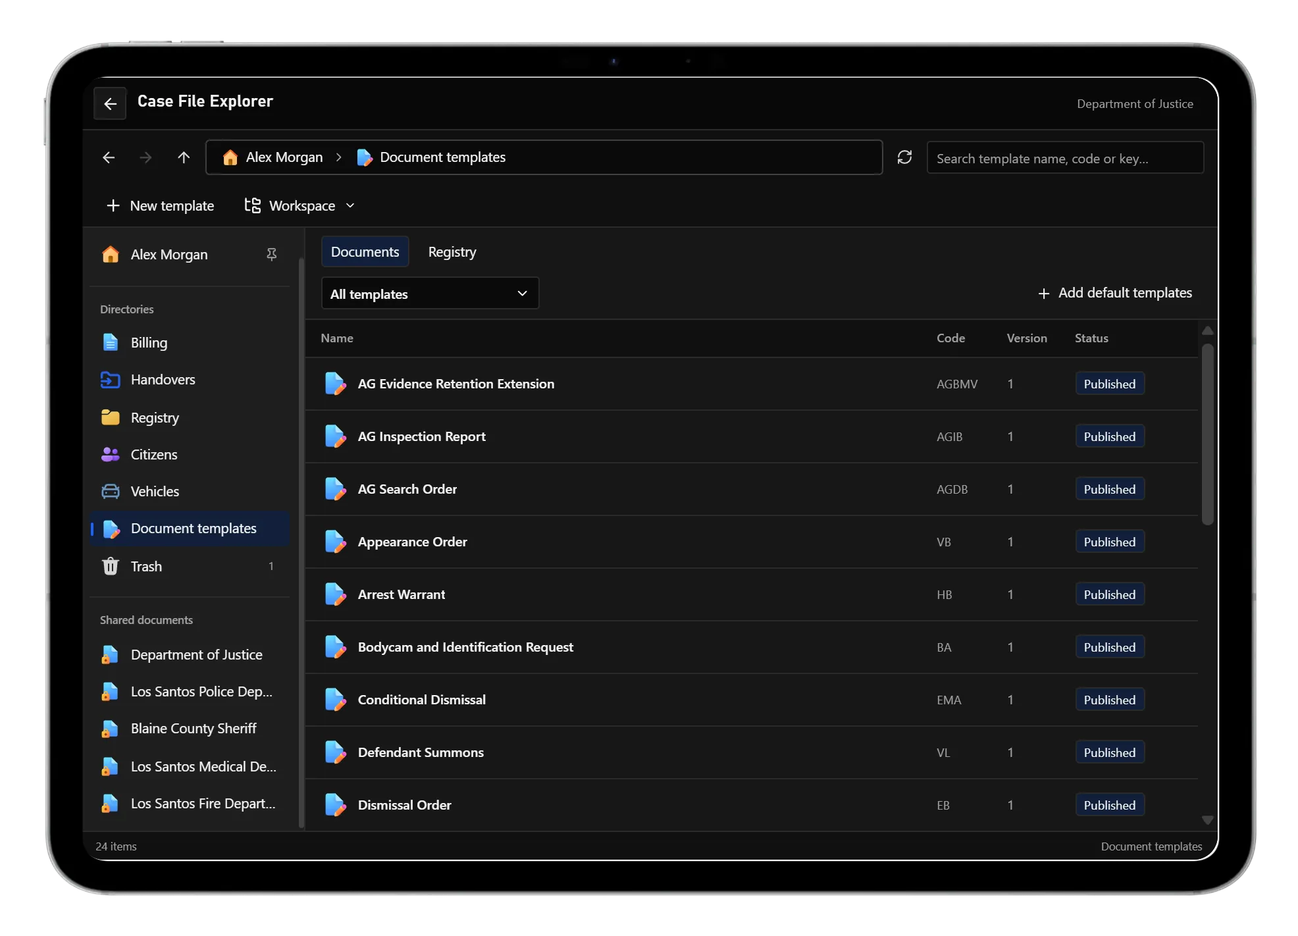The height and width of the screenshot is (936, 1298).
Task: Click the New template button
Action: pos(160,205)
